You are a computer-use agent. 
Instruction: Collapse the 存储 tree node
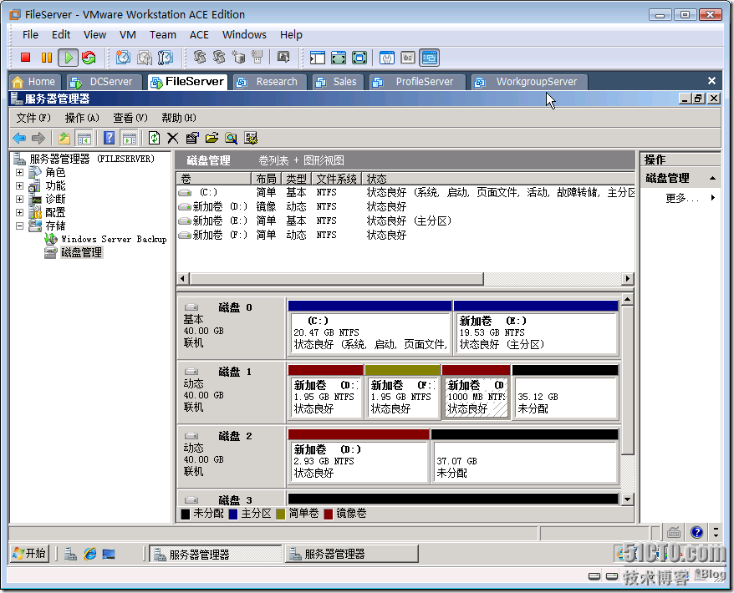tap(19, 226)
